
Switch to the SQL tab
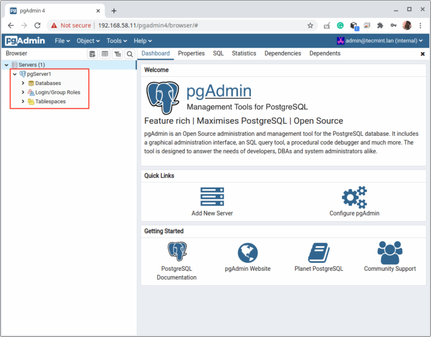click(218, 53)
